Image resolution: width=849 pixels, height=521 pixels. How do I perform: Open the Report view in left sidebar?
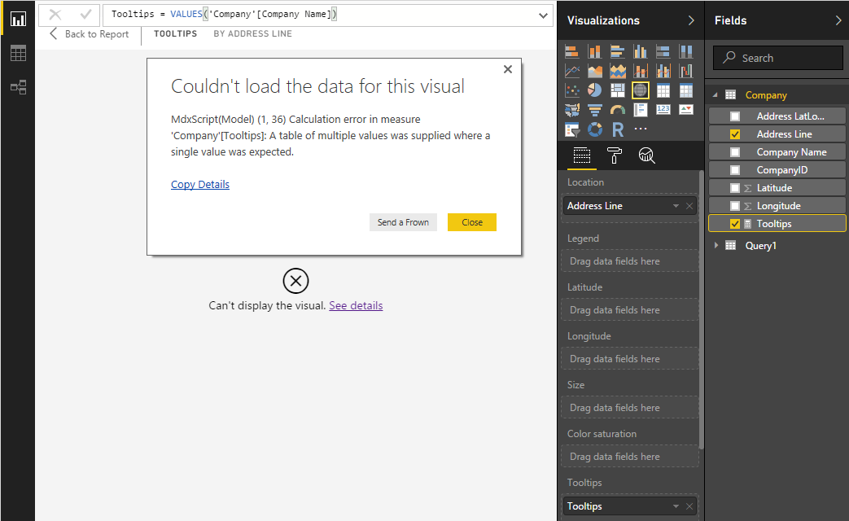[x=19, y=20]
